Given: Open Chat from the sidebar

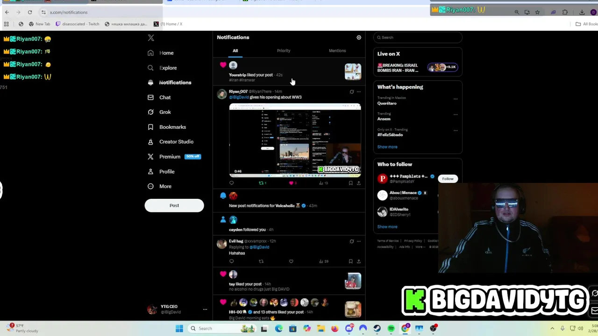Looking at the screenshot, I should point(159,98).
